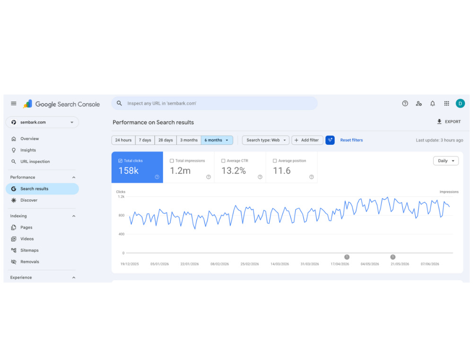Click the Reset filters link
The width and height of the screenshot is (473, 355).
pyautogui.click(x=351, y=140)
